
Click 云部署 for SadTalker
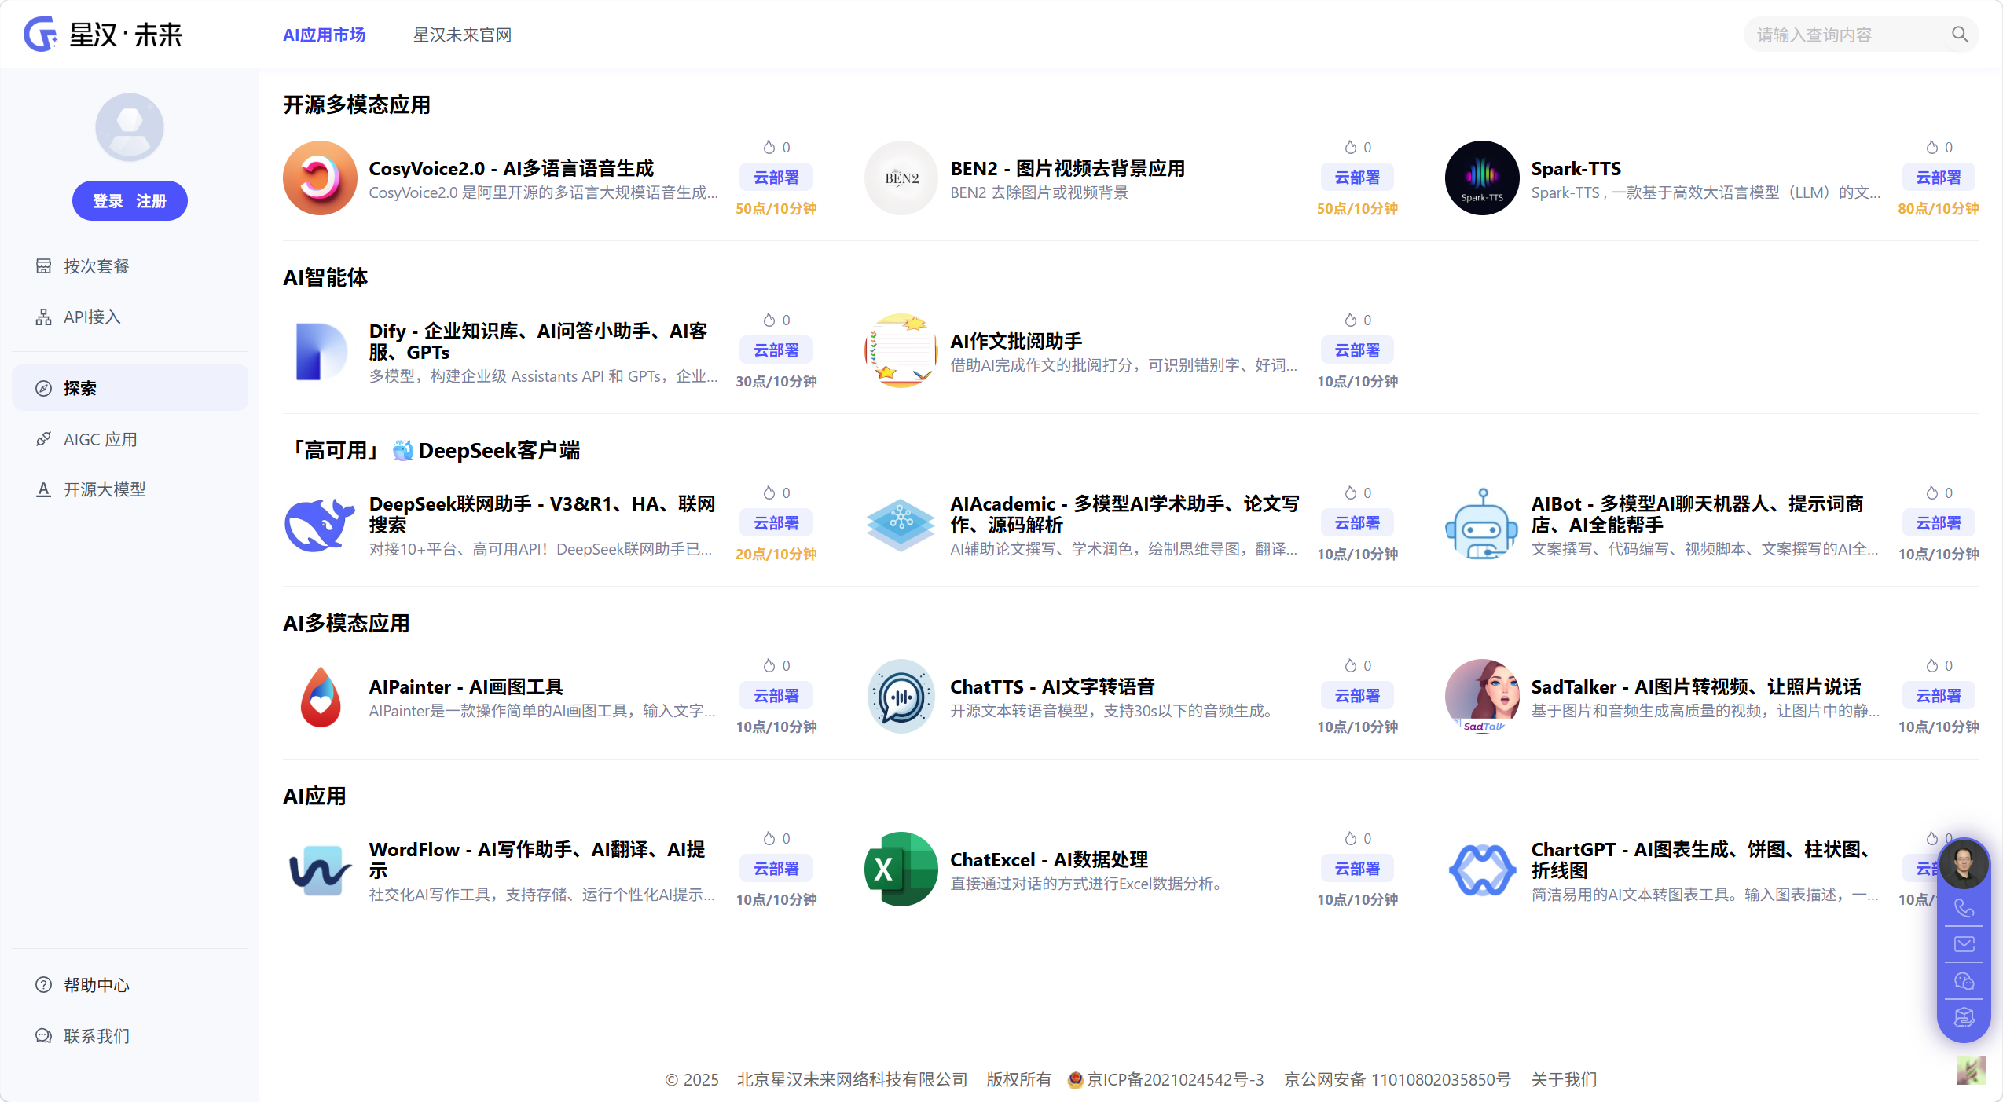coord(1939,696)
